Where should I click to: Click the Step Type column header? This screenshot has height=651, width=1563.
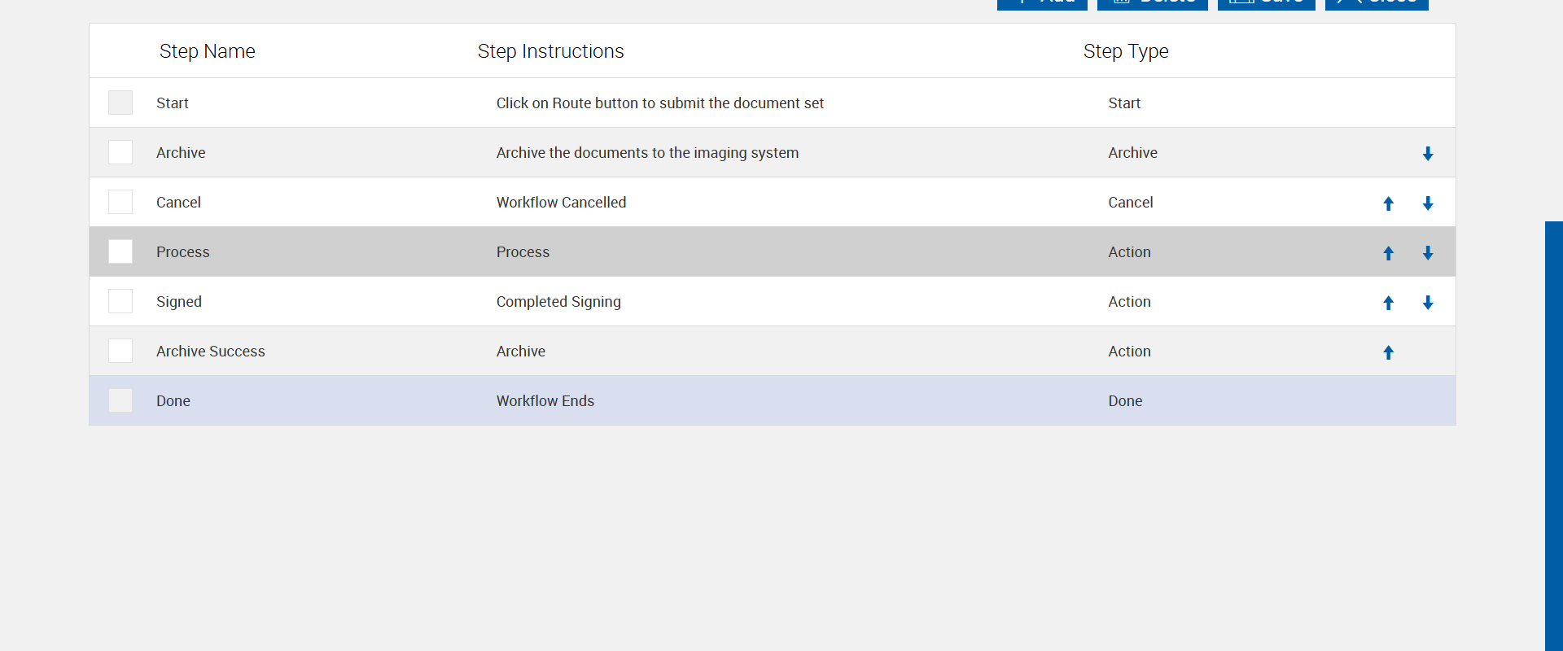click(1125, 51)
